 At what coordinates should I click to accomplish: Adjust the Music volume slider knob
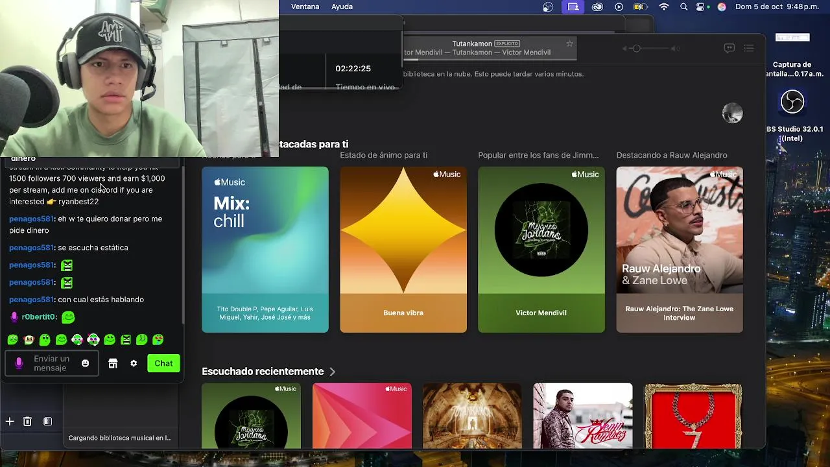(x=636, y=49)
